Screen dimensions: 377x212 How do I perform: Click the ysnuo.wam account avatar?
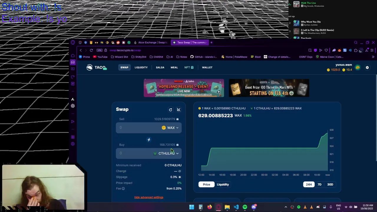coord(358,67)
